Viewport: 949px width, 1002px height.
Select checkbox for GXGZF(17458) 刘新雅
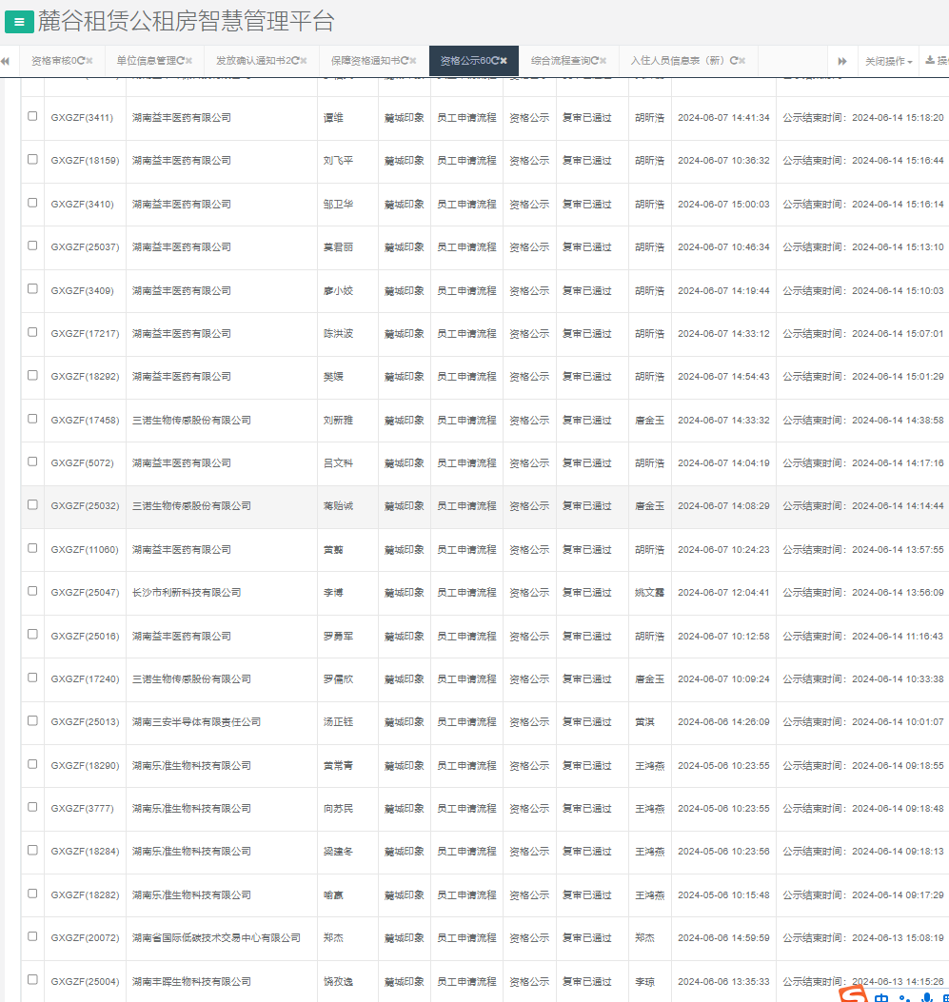tap(32, 419)
